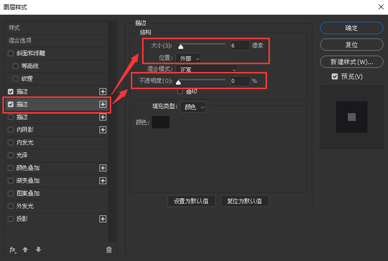Enable the 内发光 checkbox

click(11, 142)
